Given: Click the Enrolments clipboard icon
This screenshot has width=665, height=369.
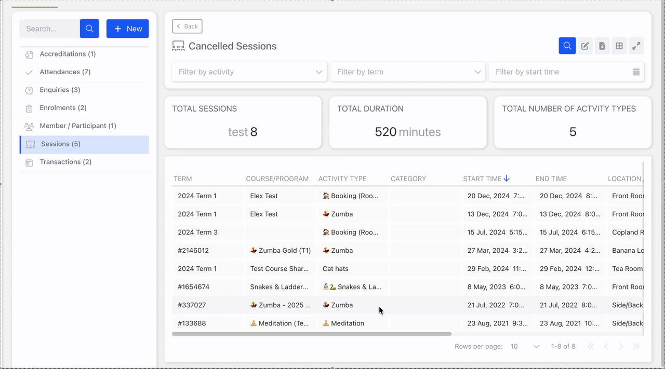Looking at the screenshot, I should tap(30, 108).
